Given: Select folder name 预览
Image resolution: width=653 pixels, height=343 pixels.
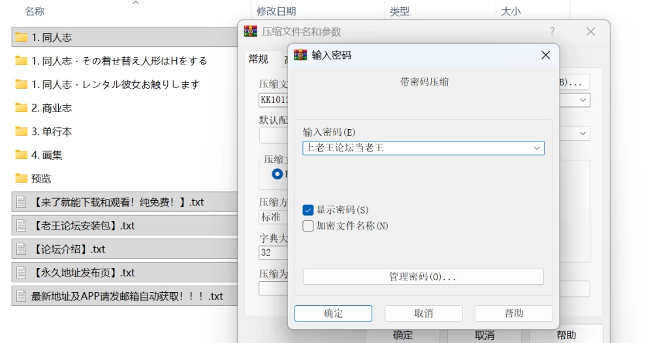Looking at the screenshot, I should 41,179.
